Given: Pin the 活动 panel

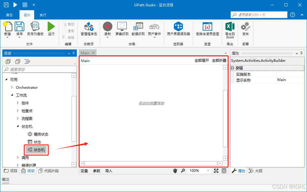Looking at the screenshot, I should point(74,53).
